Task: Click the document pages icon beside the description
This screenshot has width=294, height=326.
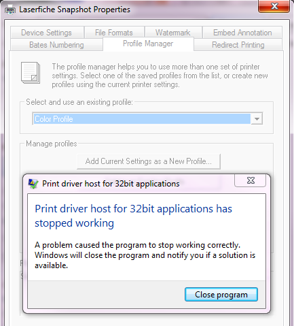Action: click(x=31, y=73)
